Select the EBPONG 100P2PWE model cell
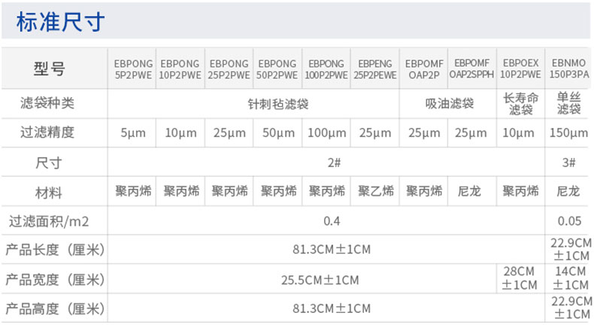594x325 pixels. tap(328, 69)
